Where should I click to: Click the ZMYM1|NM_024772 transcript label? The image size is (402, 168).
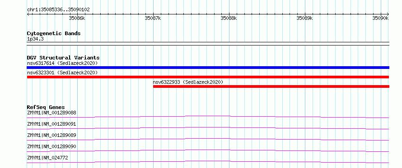[x=47, y=158]
